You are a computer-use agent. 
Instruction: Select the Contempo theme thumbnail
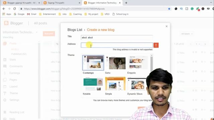pos(93,63)
